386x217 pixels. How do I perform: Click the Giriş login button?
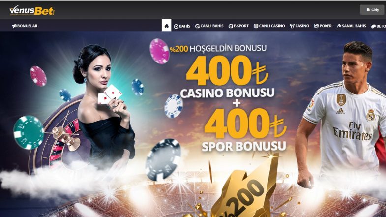pos(372,10)
